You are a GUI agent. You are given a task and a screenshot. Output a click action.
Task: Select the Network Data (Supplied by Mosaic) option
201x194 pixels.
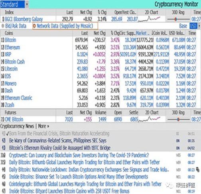point(65,26)
